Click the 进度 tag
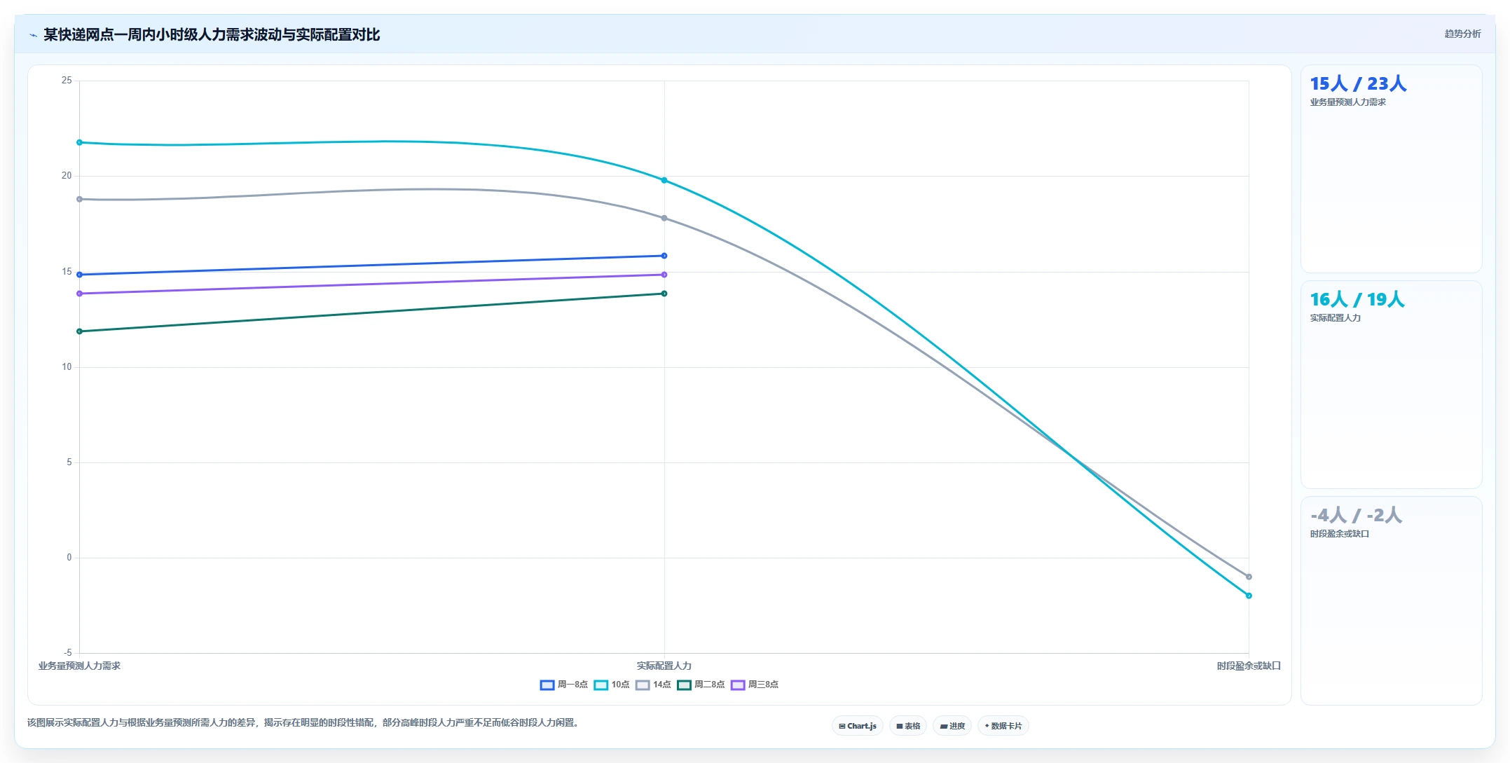The height and width of the screenshot is (763, 1510). tap(952, 726)
